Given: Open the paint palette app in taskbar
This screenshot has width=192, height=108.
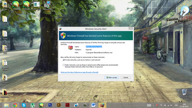Looking at the screenshot, I should 41,105.
